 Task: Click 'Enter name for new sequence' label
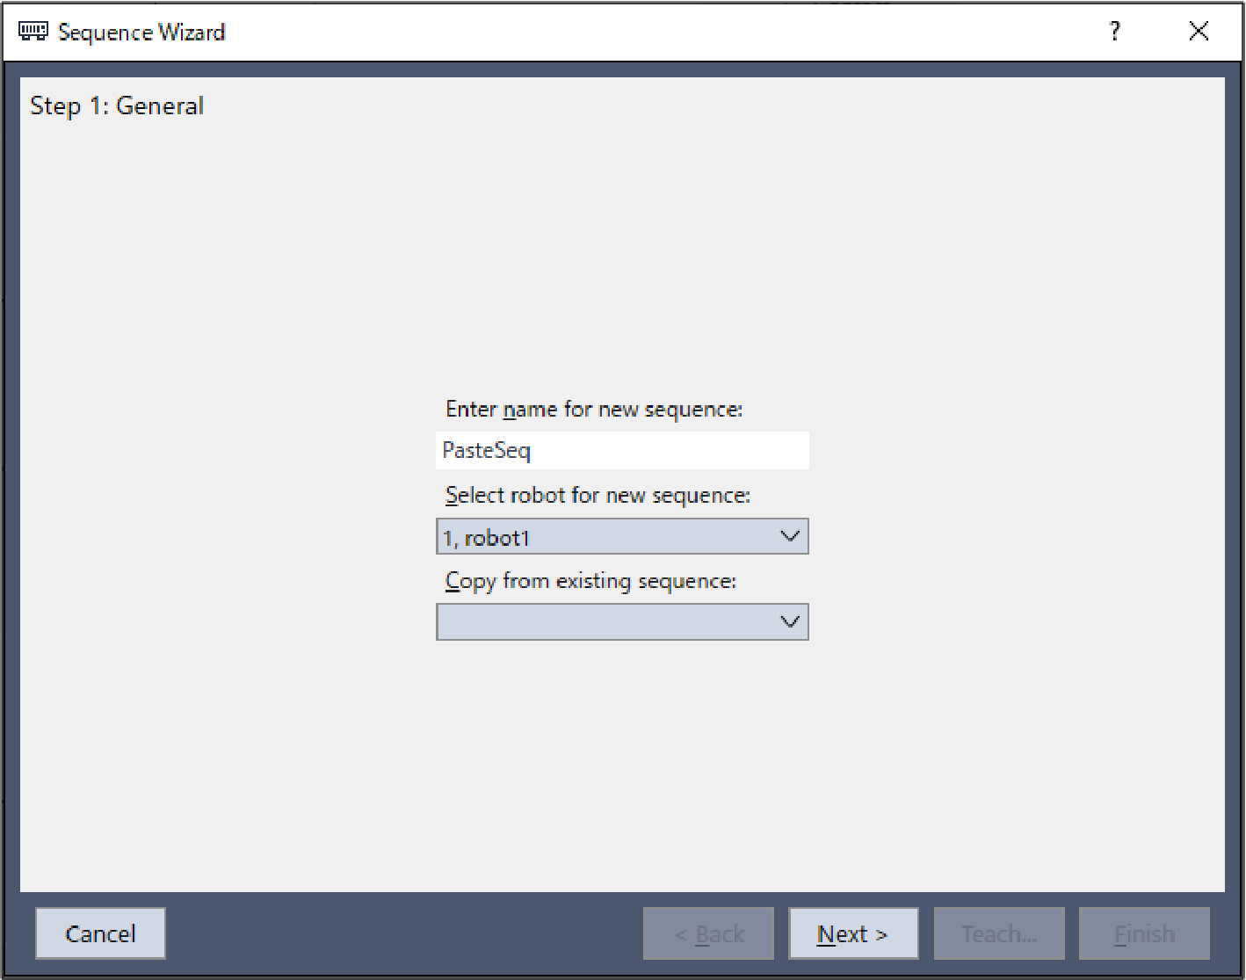(594, 410)
